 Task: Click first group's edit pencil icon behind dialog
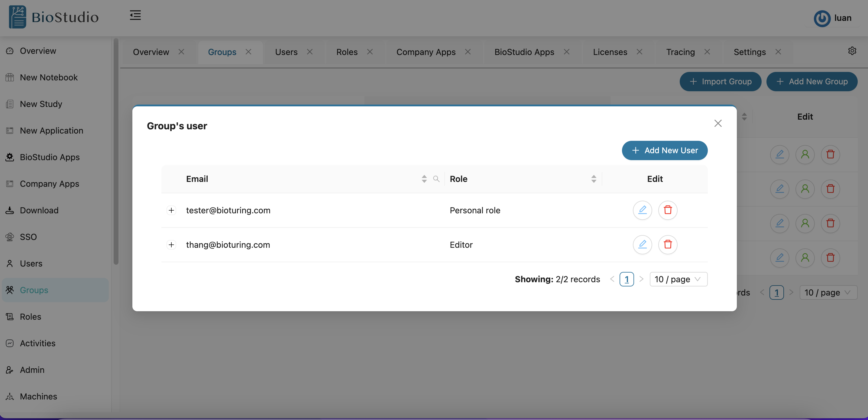click(x=779, y=155)
